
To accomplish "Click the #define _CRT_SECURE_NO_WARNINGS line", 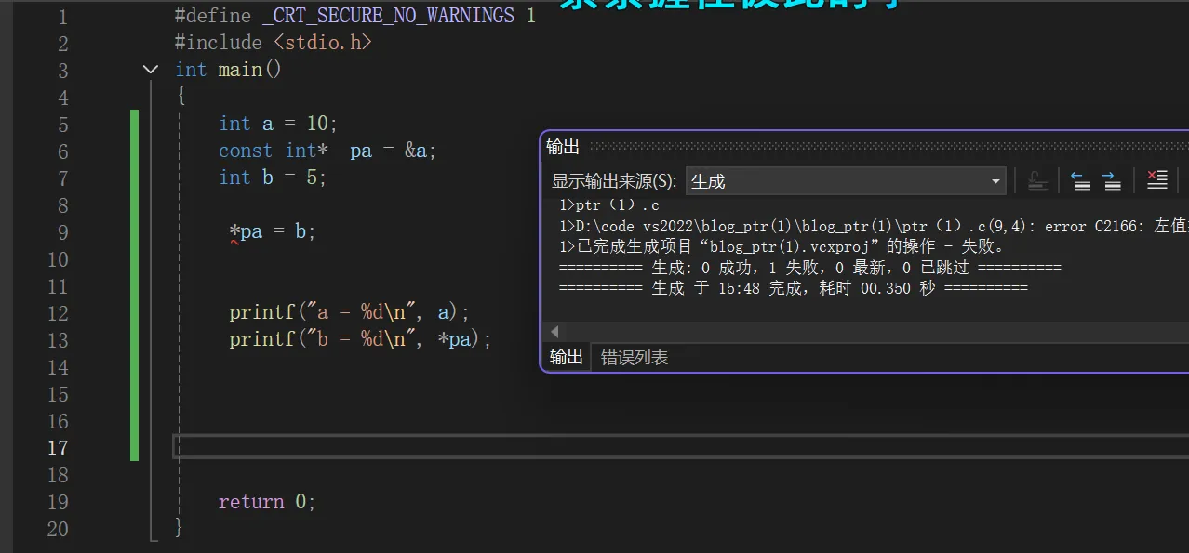I will click(x=354, y=16).
